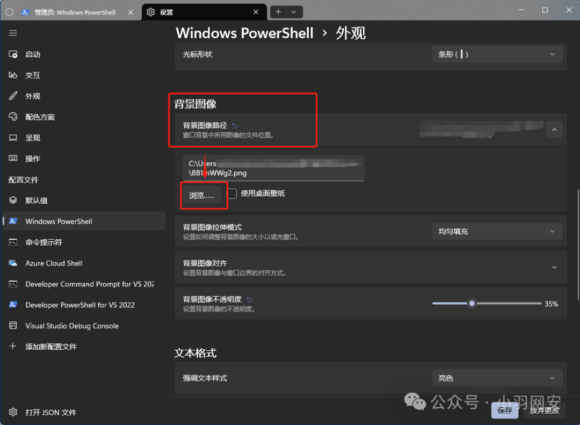This screenshot has width=580, height=425.
Task: Collapse the 背景图像路径 expander chevron
Action: click(x=554, y=129)
